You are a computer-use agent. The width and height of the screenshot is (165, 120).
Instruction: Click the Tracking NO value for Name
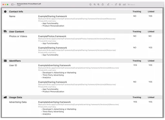[x=135, y=16]
